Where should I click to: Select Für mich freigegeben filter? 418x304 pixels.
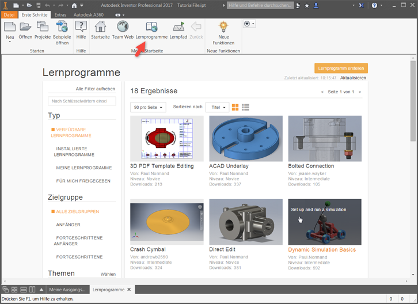(83, 181)
